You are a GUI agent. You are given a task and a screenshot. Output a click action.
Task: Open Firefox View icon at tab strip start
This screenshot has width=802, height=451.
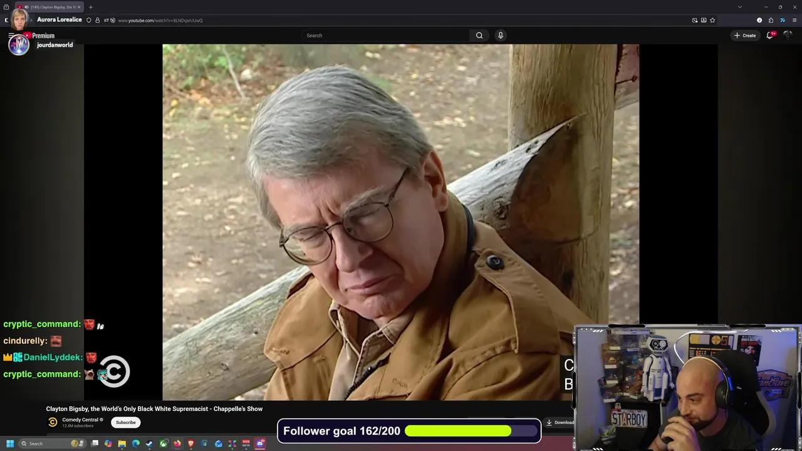pyautogui.click(x=6, y=7)
